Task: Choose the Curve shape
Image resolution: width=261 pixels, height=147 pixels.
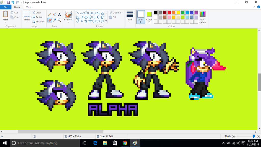Action: point(82,13)
